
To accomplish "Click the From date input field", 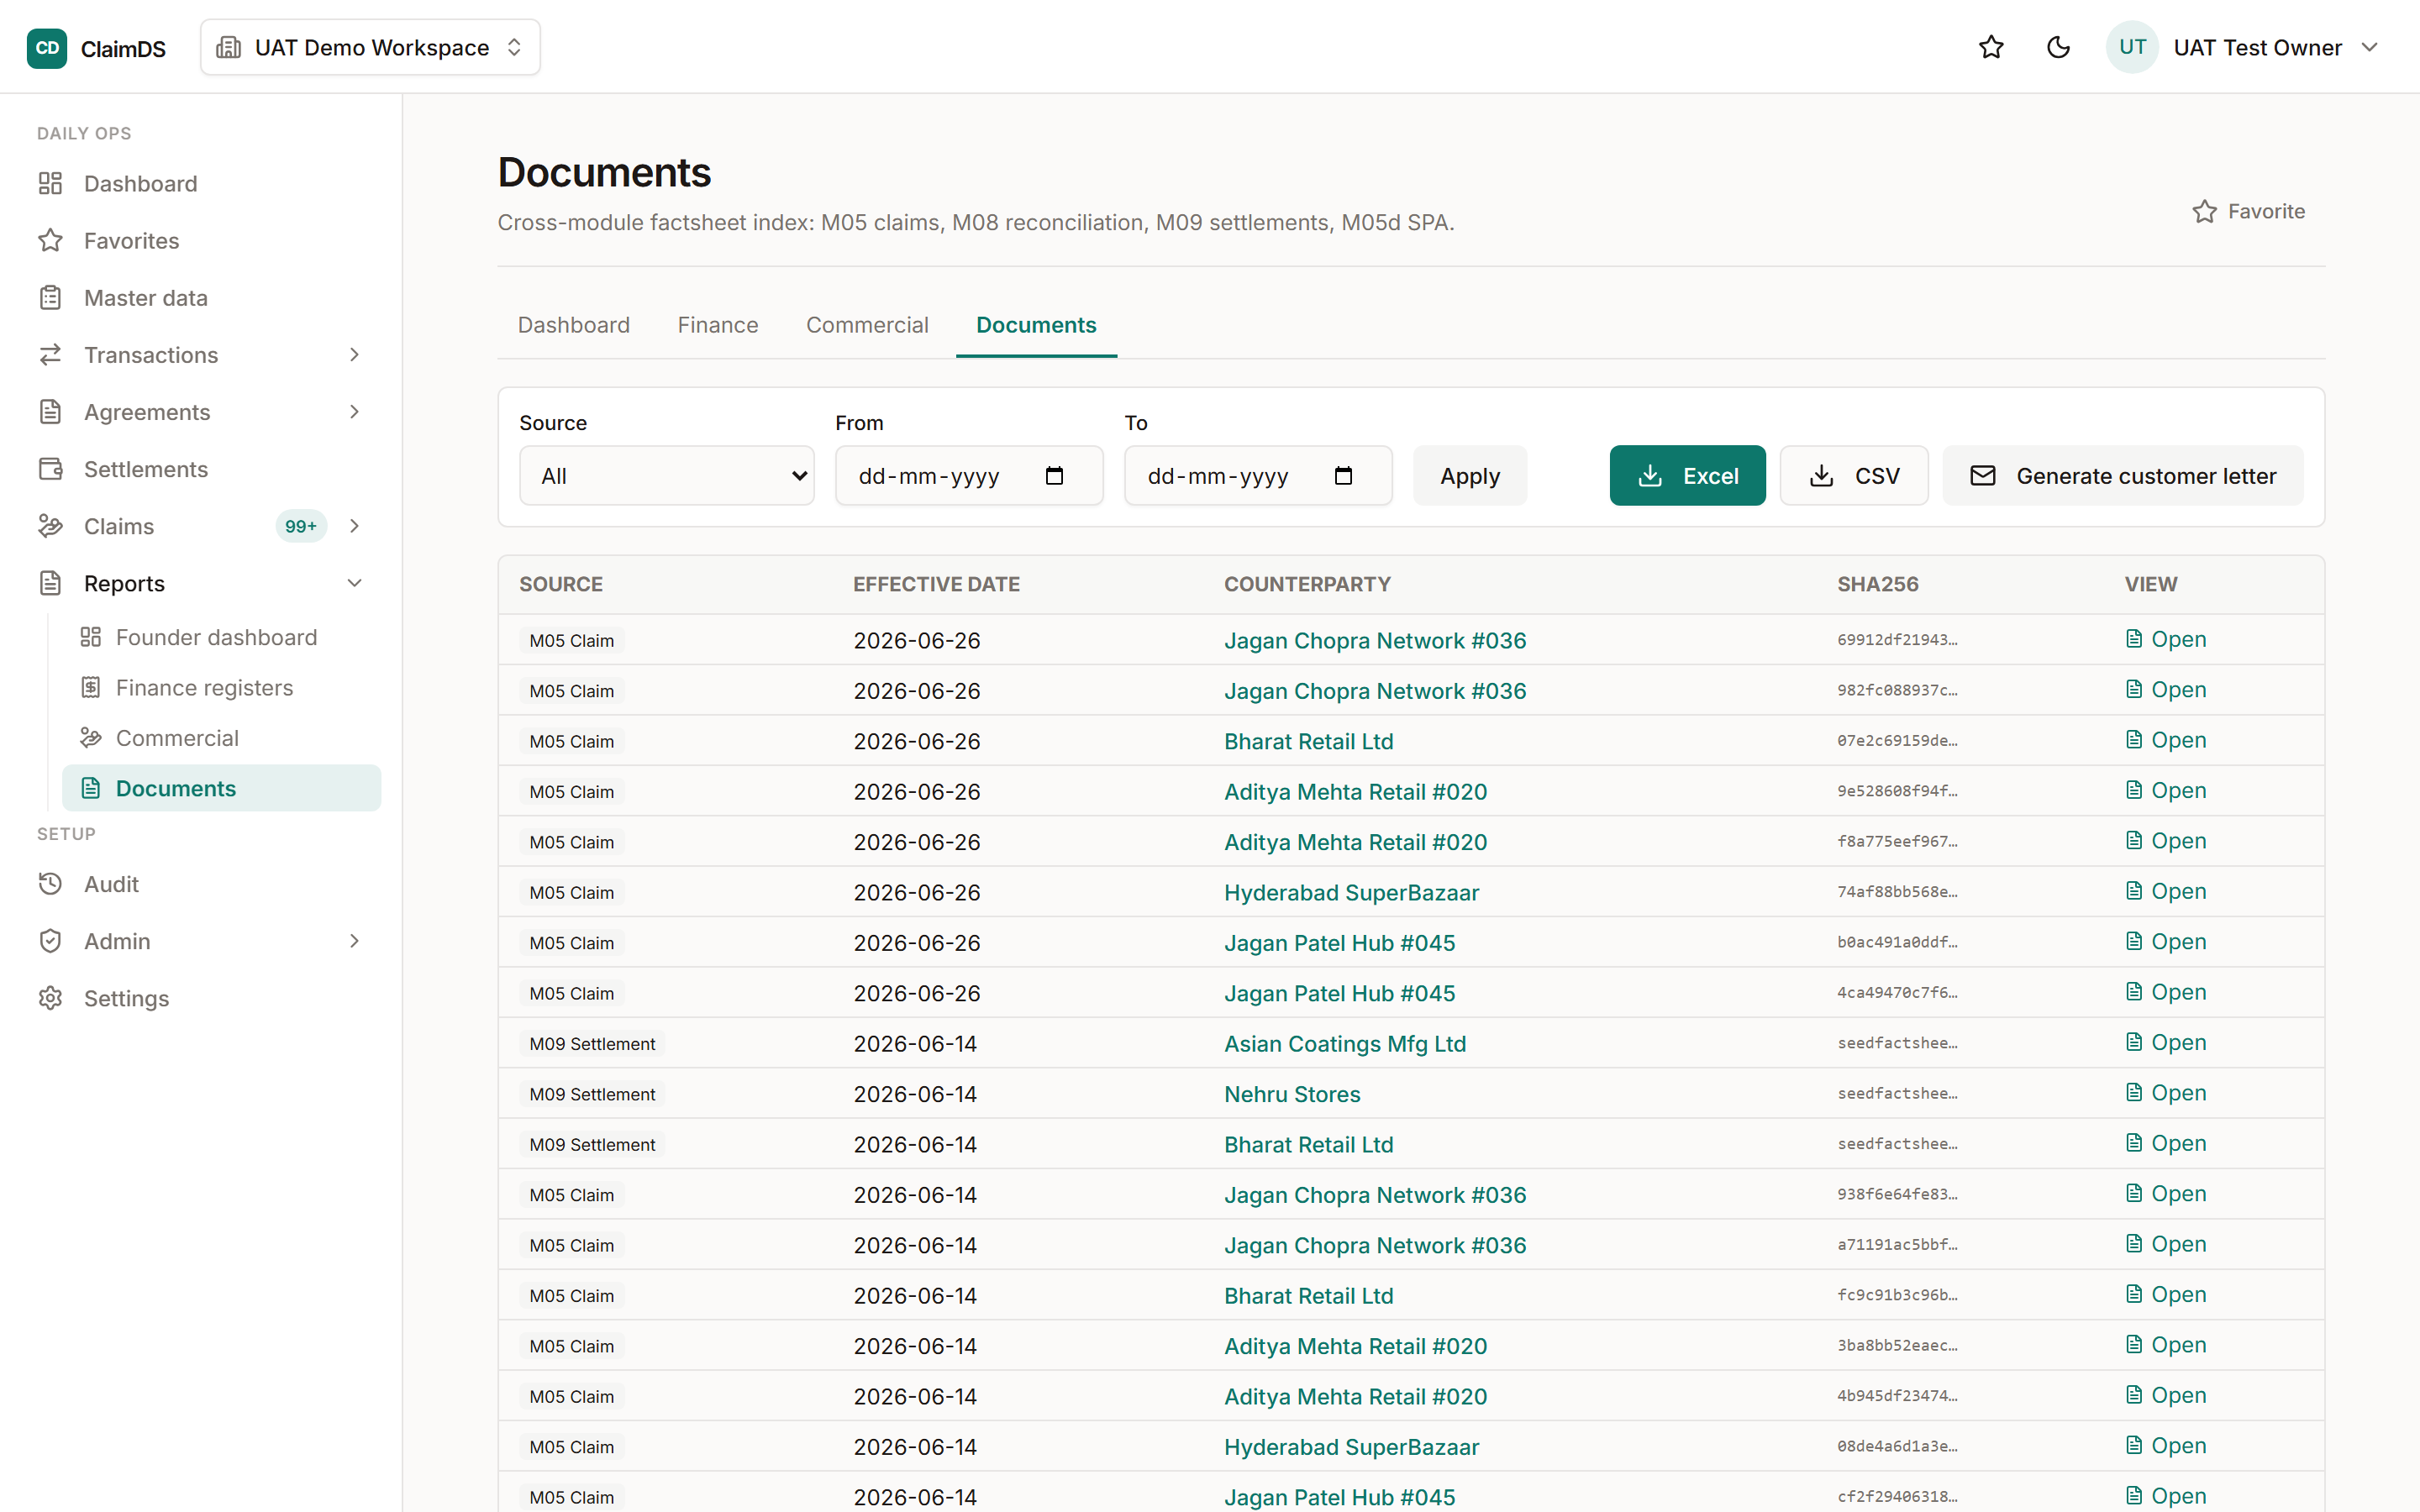I will coord(969,475).
